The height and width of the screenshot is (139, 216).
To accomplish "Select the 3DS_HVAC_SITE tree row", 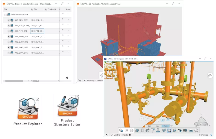I will pos(16,47).
